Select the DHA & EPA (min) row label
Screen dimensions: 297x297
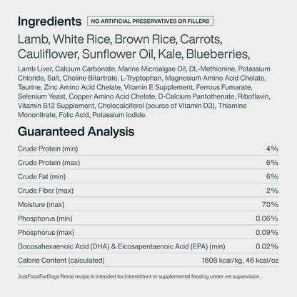121,246
